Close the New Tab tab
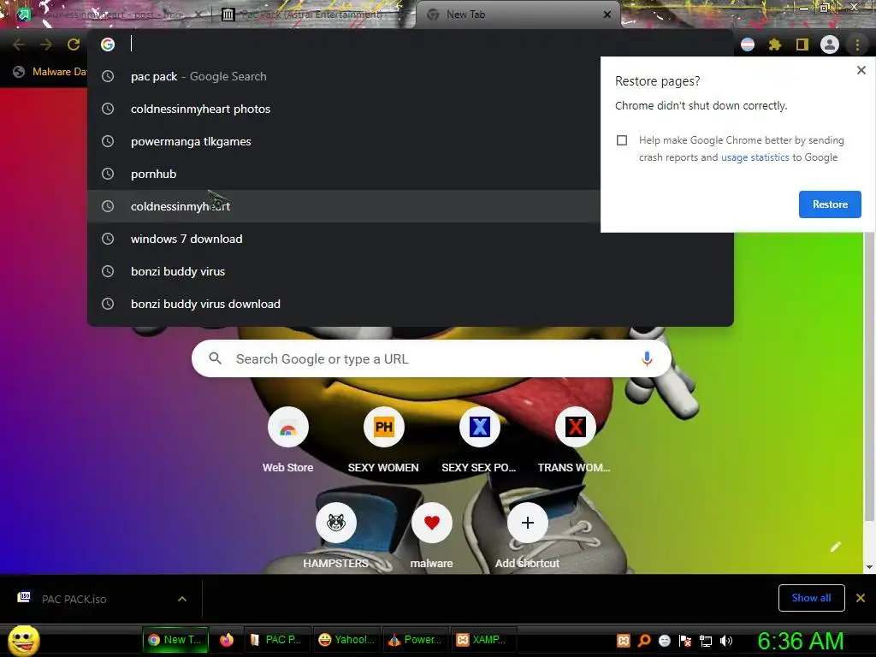 (x=607, y=15)
